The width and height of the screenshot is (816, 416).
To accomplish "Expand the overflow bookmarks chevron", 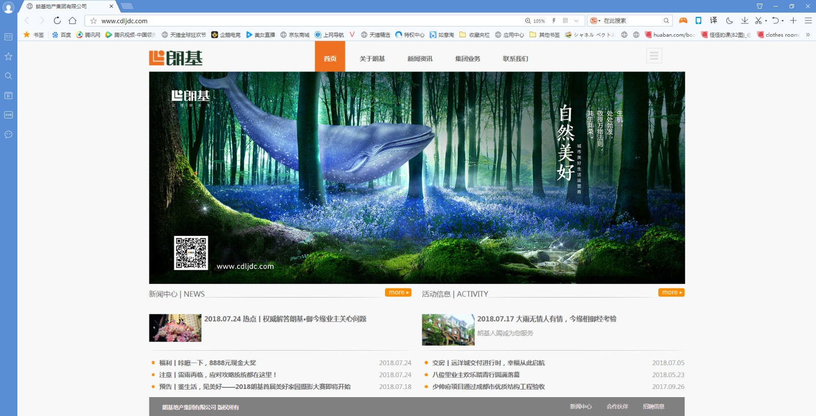I will 808,35.
